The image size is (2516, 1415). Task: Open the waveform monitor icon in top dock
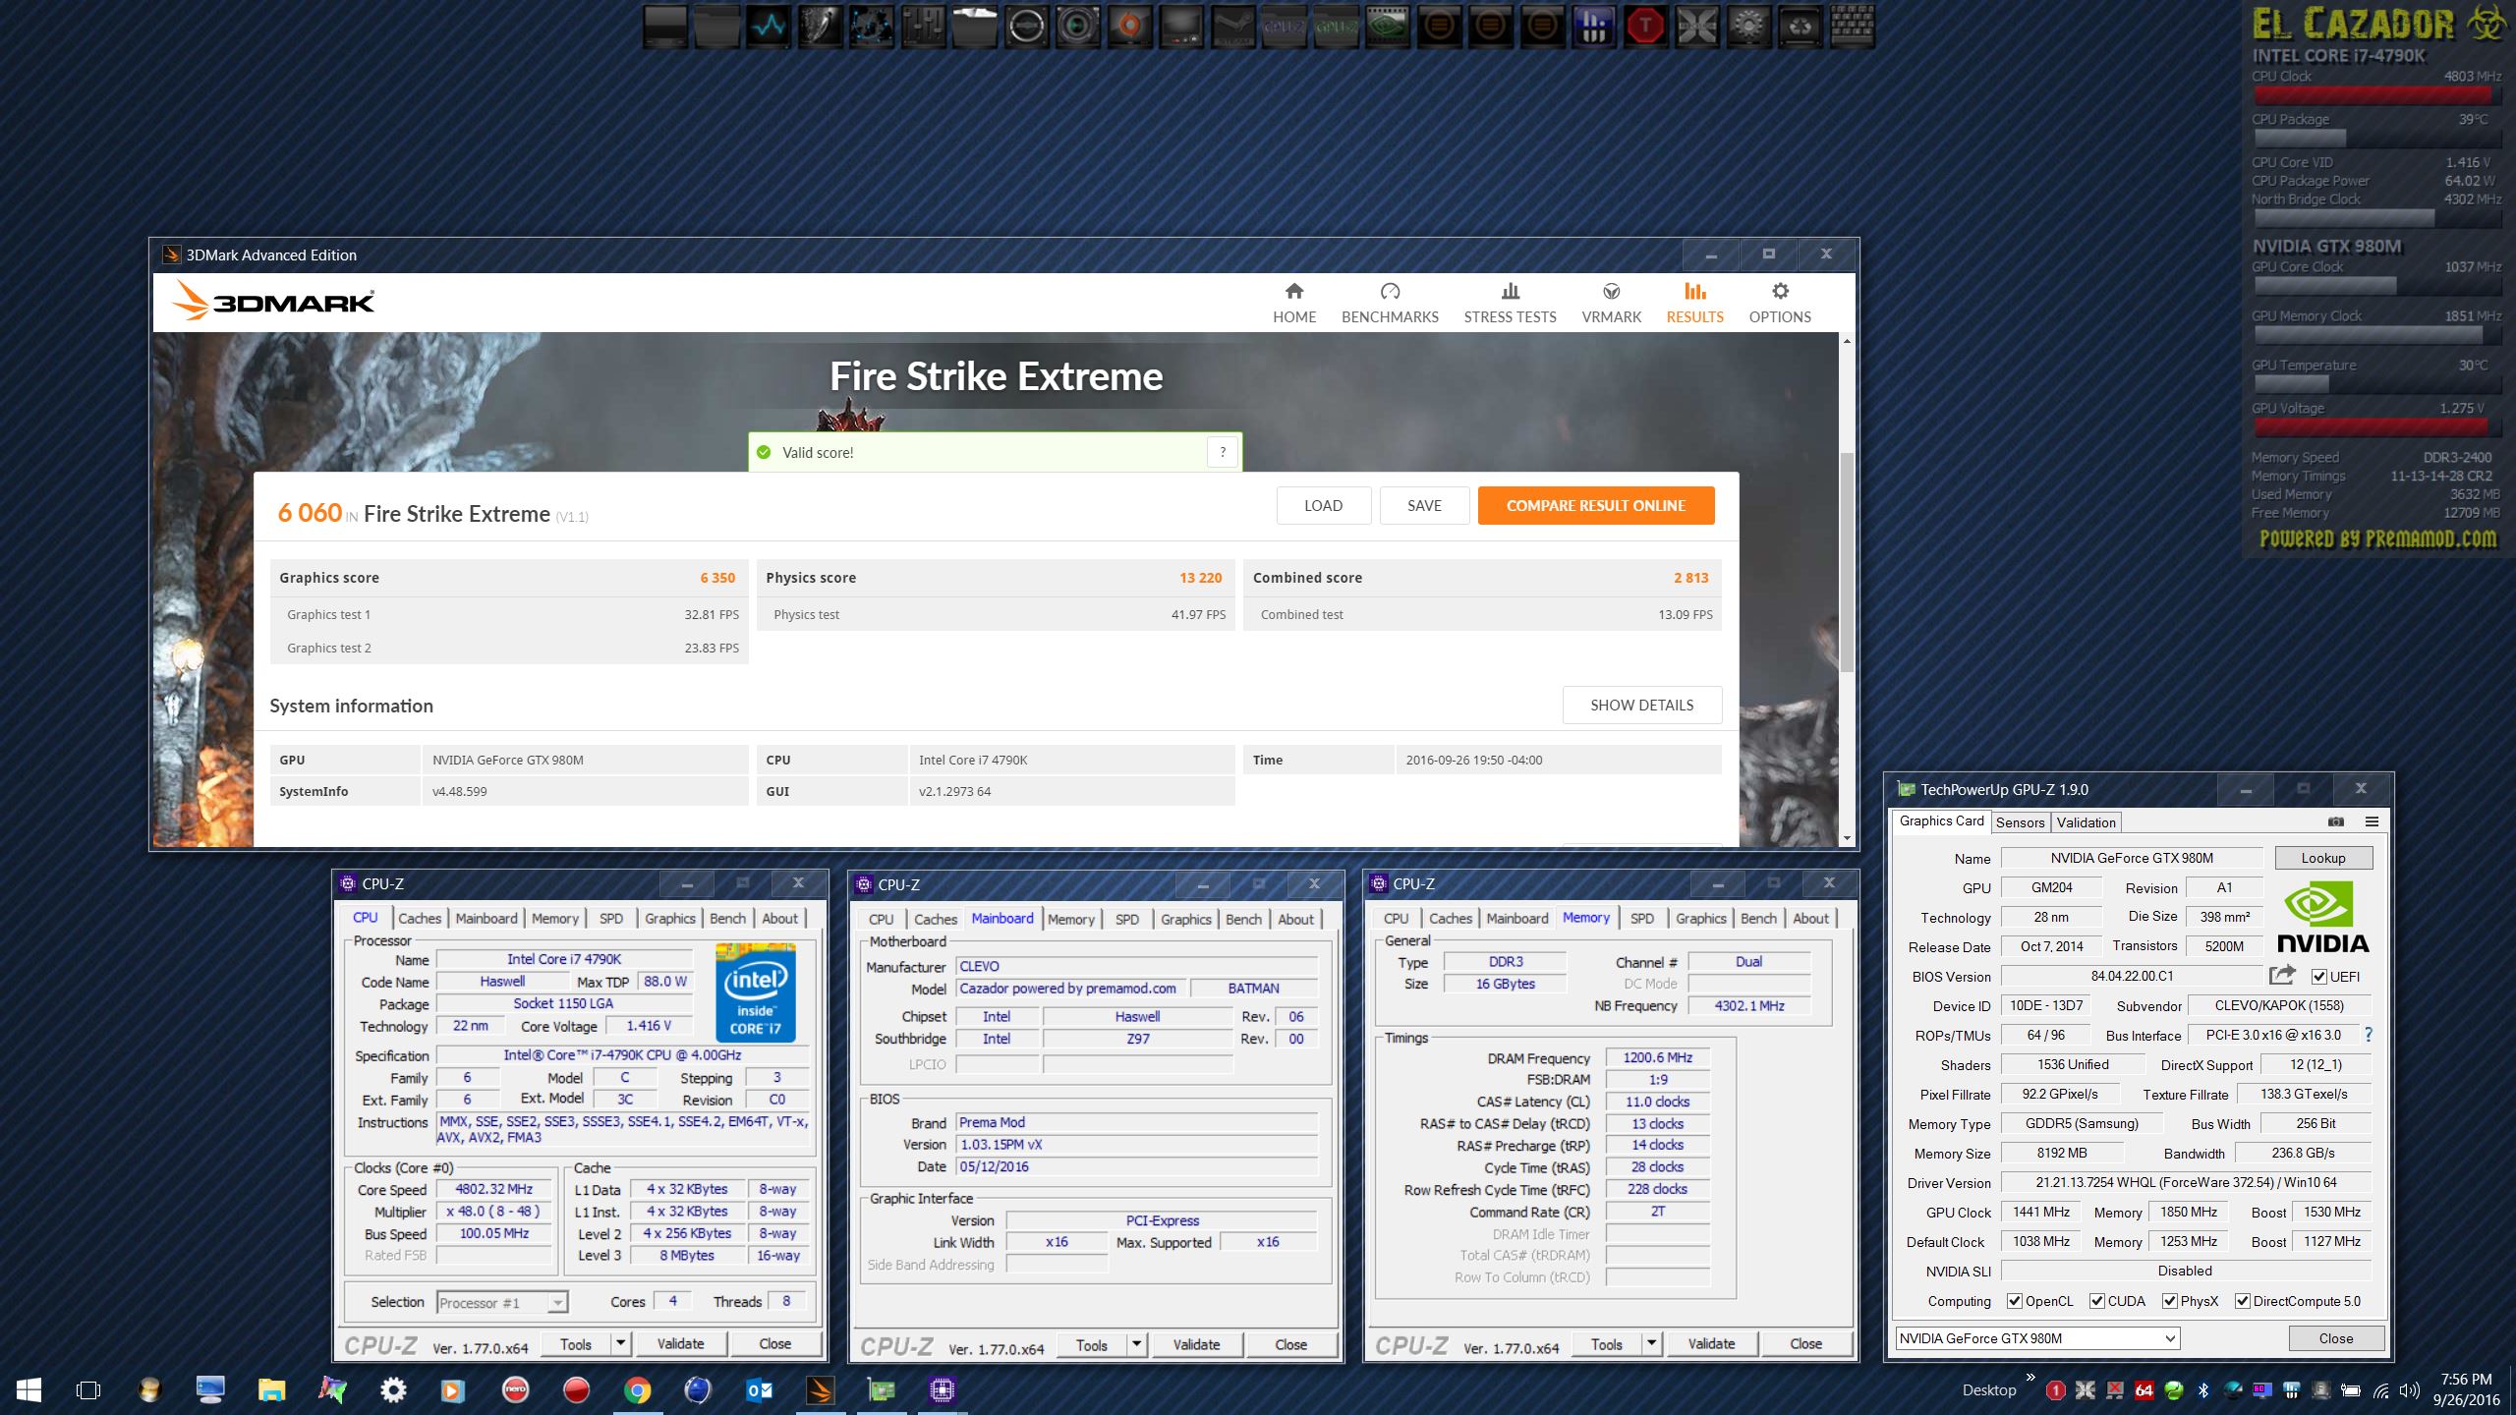pos(769,27)
